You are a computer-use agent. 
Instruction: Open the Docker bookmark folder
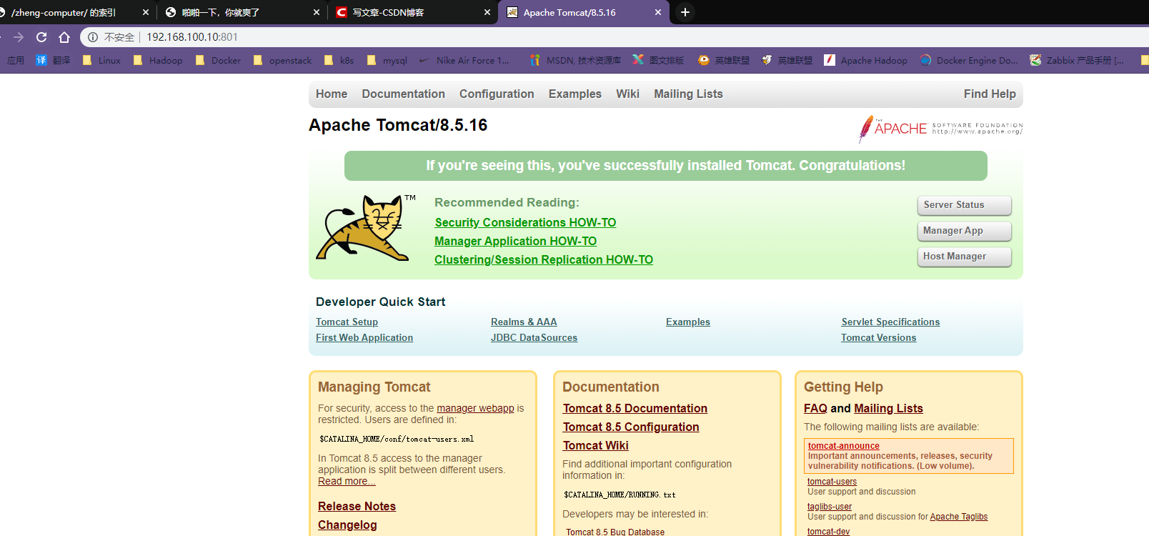218,60
